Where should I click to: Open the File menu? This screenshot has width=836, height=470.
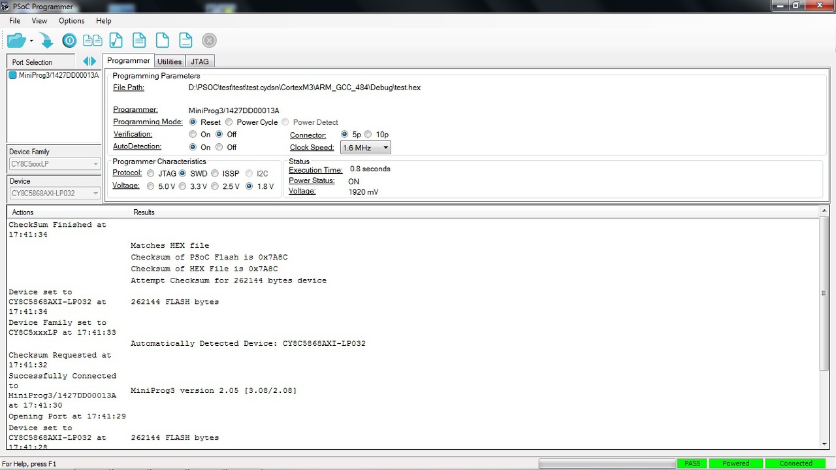[x=14, y=21]
